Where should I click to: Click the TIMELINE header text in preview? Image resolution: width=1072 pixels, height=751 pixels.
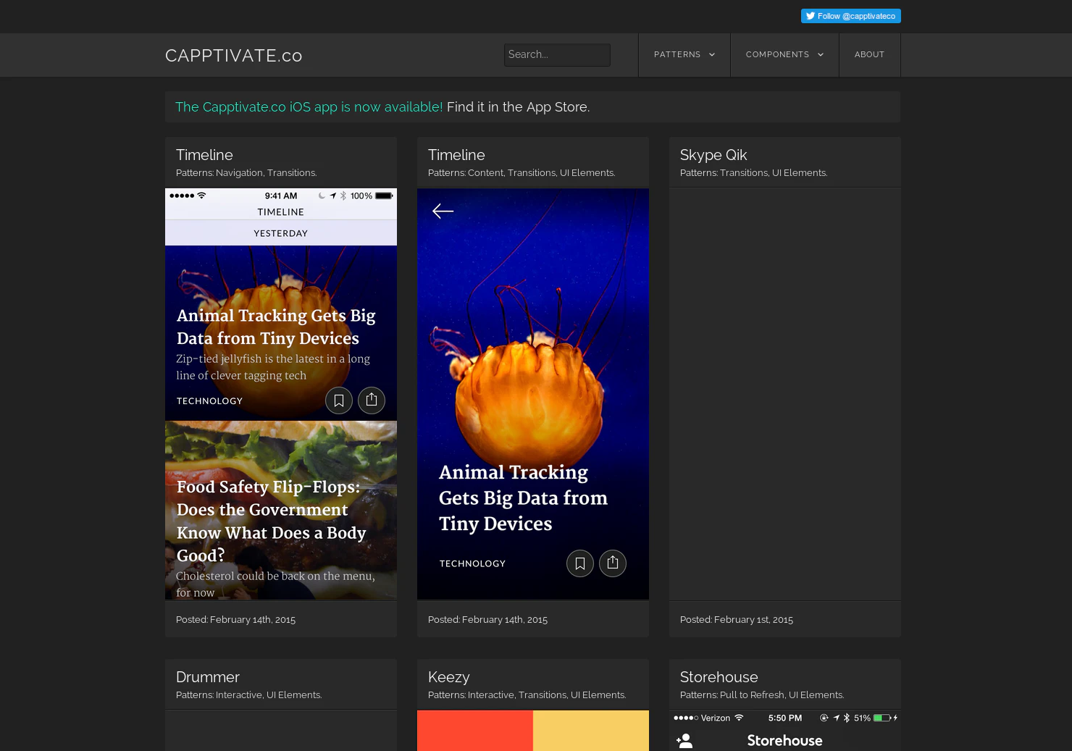tap(281, 212)
